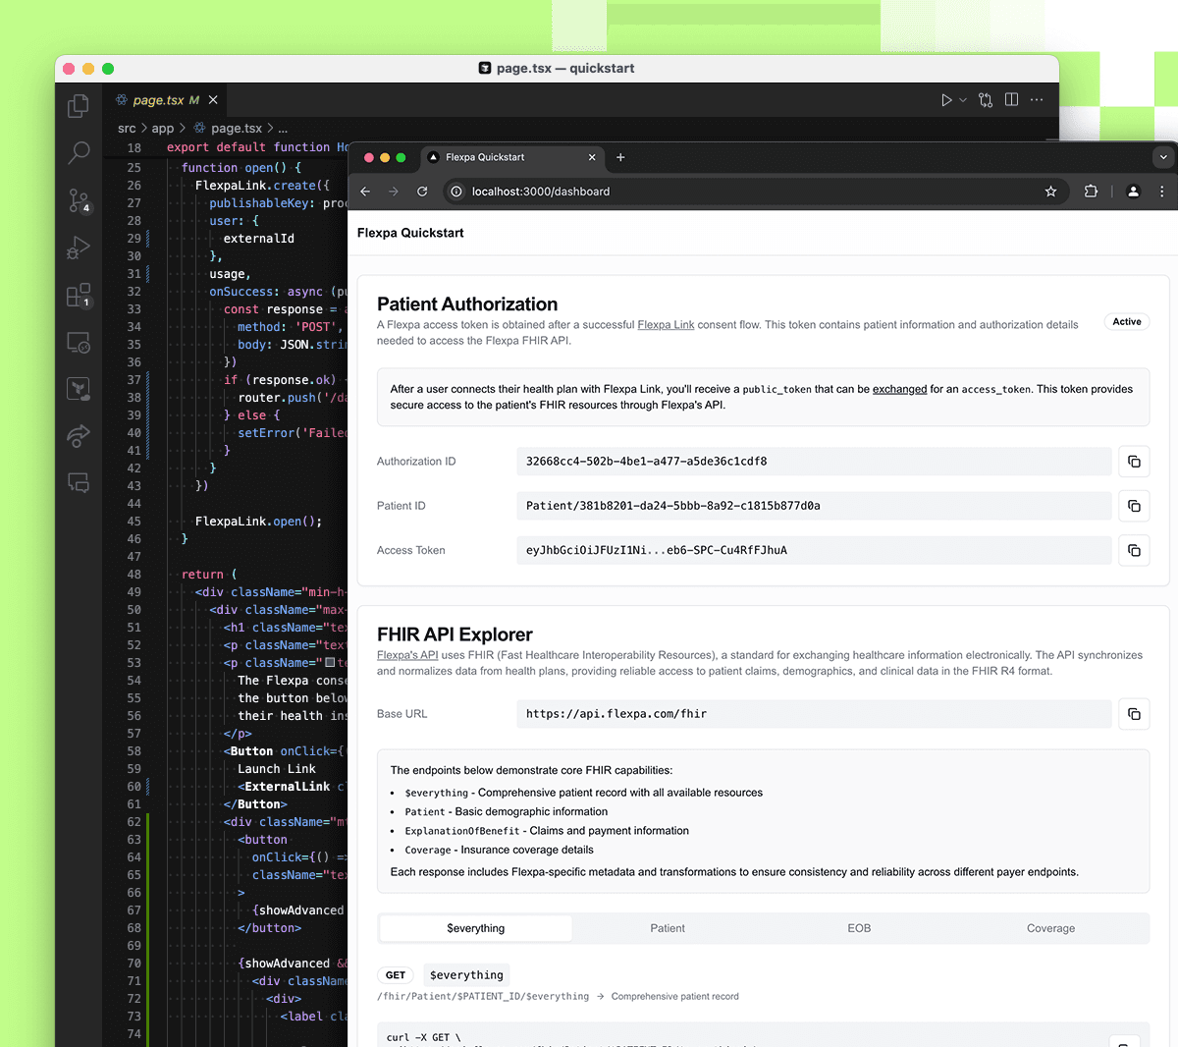1178x1047 pixels.
Task: Click the src breadcrumb in VS Code
Action: point(127,129)
